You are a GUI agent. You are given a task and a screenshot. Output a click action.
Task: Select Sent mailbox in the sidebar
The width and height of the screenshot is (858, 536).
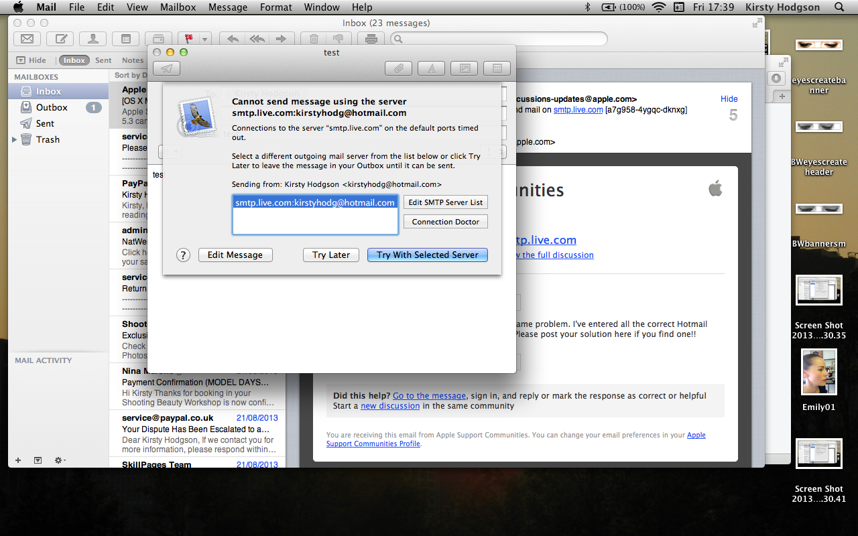[x=58, y=123]
